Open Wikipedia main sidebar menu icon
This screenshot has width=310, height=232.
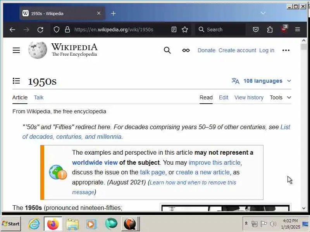[x=16, y=50]
